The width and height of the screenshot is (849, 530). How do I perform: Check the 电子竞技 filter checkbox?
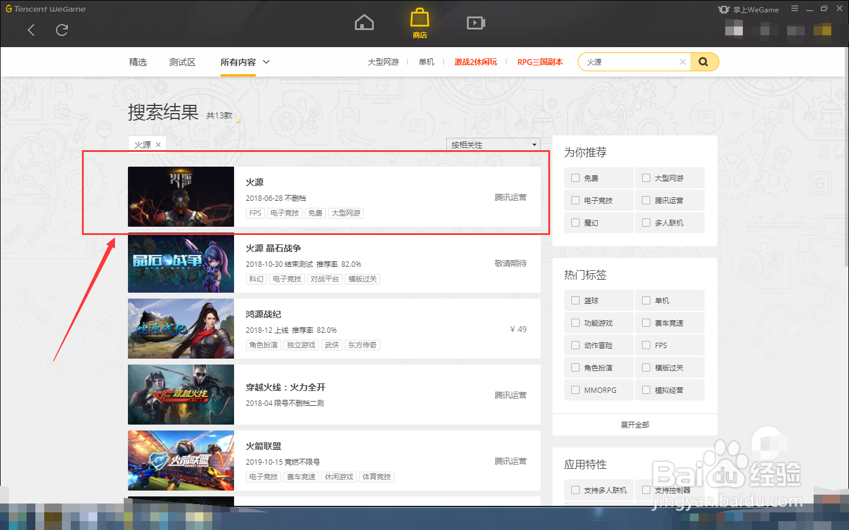point(575,200)
